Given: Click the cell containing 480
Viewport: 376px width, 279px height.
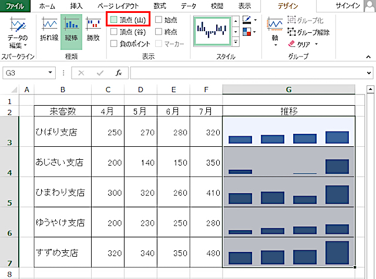Looking at the screenshot, I should tap(206, 253).
